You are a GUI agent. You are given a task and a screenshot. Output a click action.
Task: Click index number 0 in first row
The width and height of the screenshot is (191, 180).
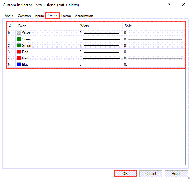coord(9,33)
